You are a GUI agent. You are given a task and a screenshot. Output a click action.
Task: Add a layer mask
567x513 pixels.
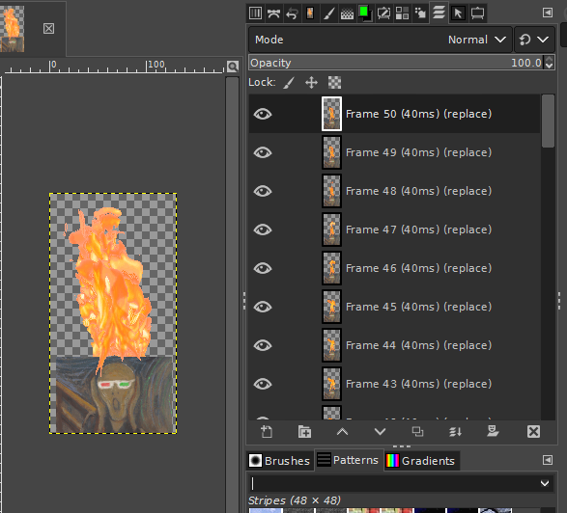493,431
